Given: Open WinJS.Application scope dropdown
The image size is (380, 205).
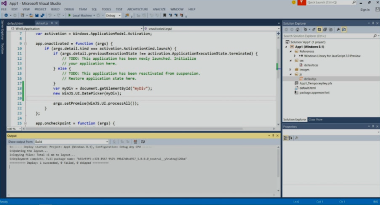Looking at the screenshot, I should (x=75, y=29).
